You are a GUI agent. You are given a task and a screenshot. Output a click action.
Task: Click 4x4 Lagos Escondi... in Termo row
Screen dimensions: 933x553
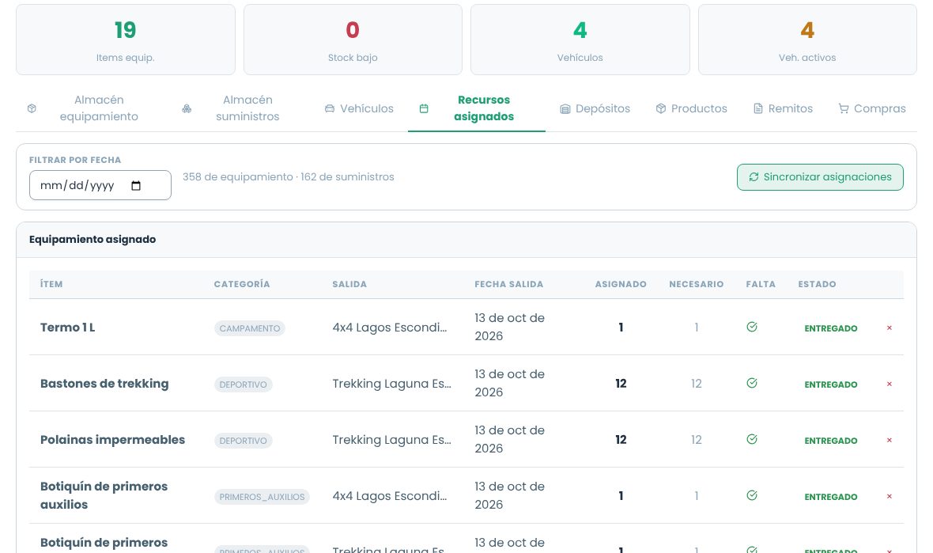pos(390,328)
